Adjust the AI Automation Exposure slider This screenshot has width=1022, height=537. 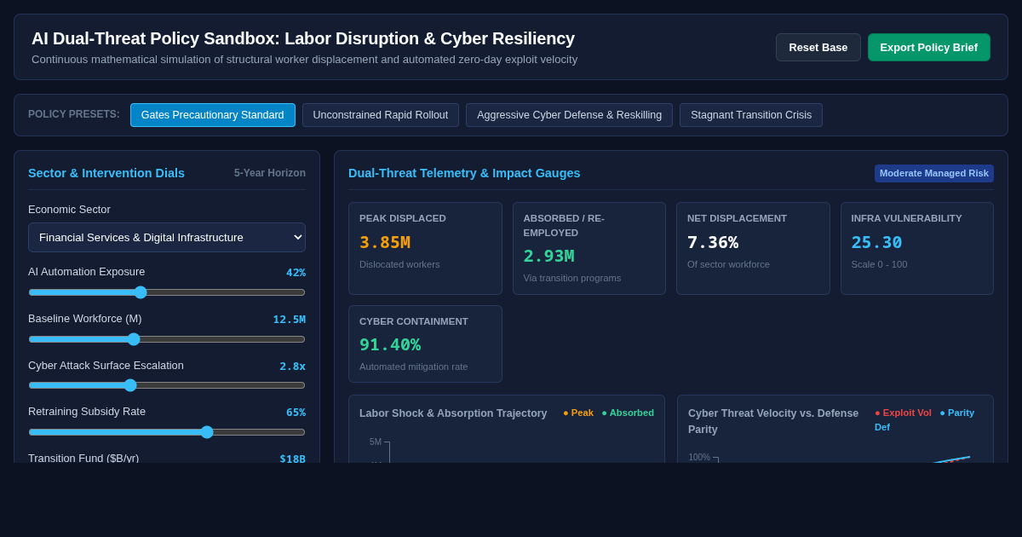coord(167,292)
